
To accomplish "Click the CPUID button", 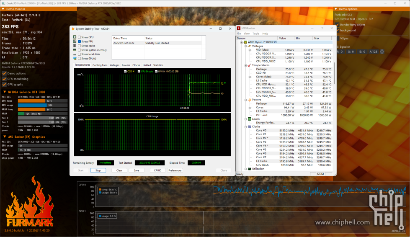I will 157,170.
